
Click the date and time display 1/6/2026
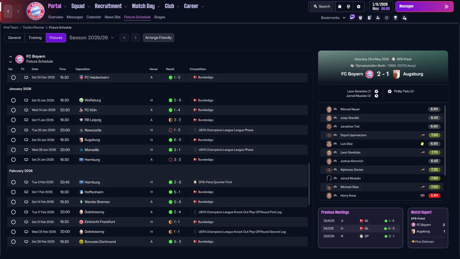tap(381, 6)
